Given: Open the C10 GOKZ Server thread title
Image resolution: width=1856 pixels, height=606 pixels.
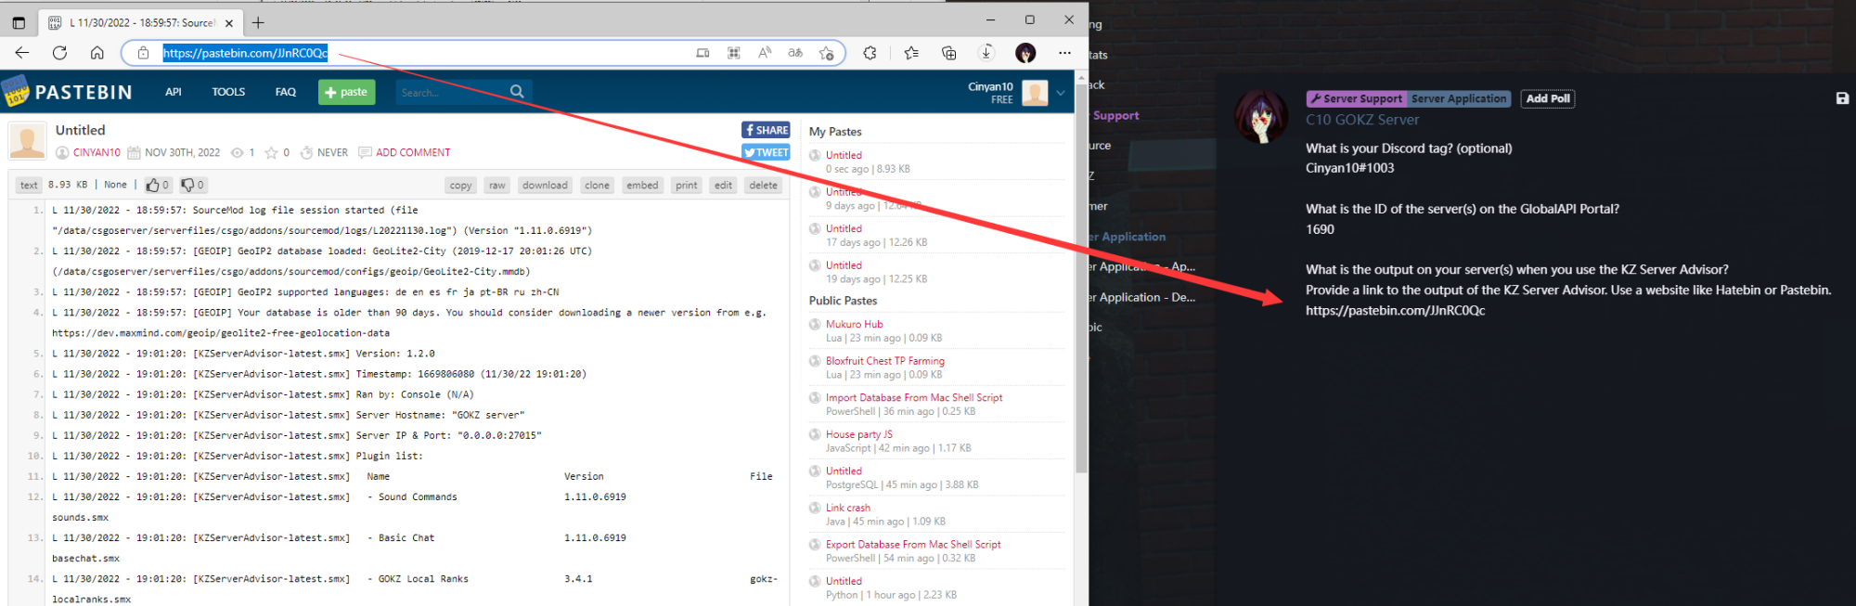Looking at the screenshot, I should [x=1362, y=120].
